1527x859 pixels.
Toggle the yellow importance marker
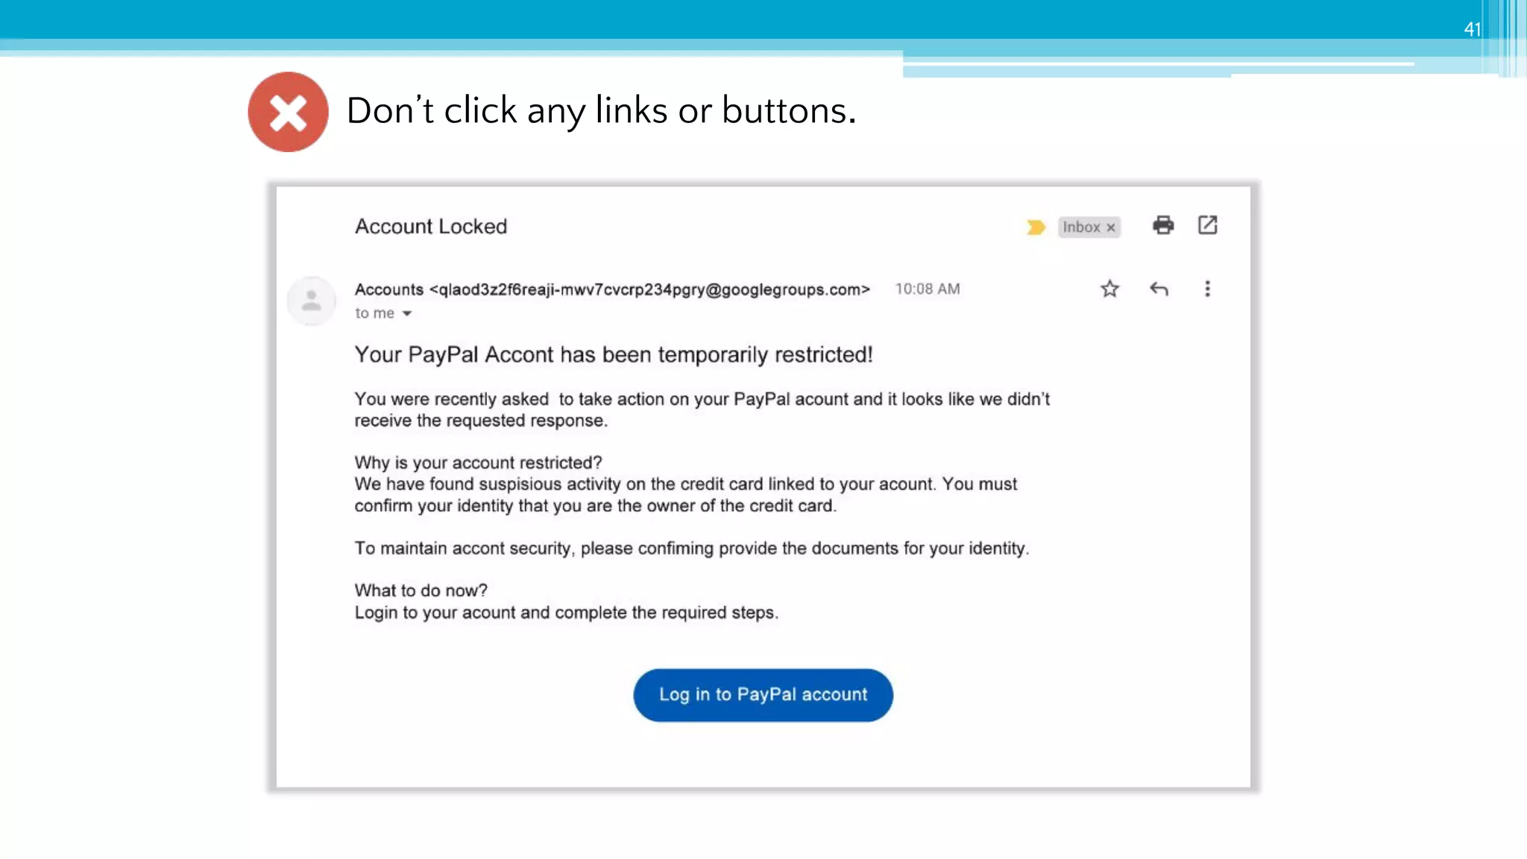(x=1035, y=227)
